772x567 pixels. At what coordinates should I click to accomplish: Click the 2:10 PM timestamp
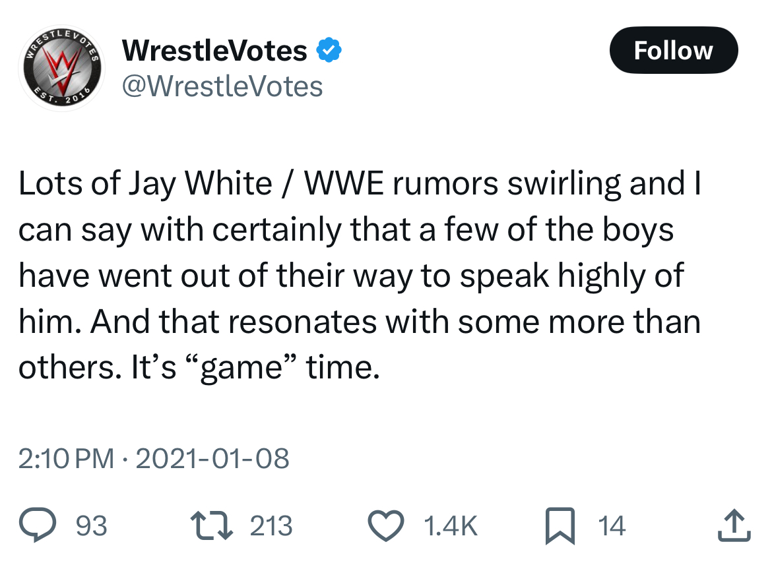(66, 458)
